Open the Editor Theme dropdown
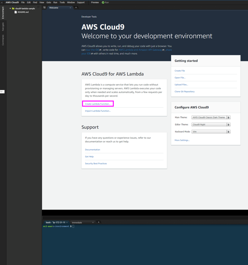This screenshot has height=265, width=248. pyautogui.click(x=211, y=124)
